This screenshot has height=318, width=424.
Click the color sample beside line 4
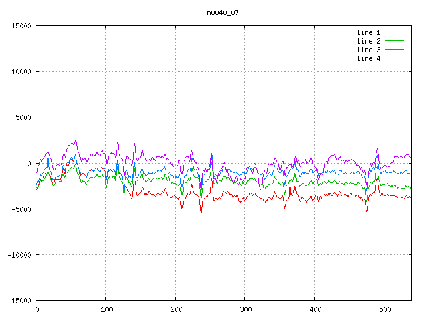point(394,58)
